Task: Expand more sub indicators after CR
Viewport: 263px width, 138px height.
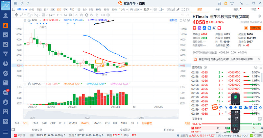Action: [x=137, y=123]
